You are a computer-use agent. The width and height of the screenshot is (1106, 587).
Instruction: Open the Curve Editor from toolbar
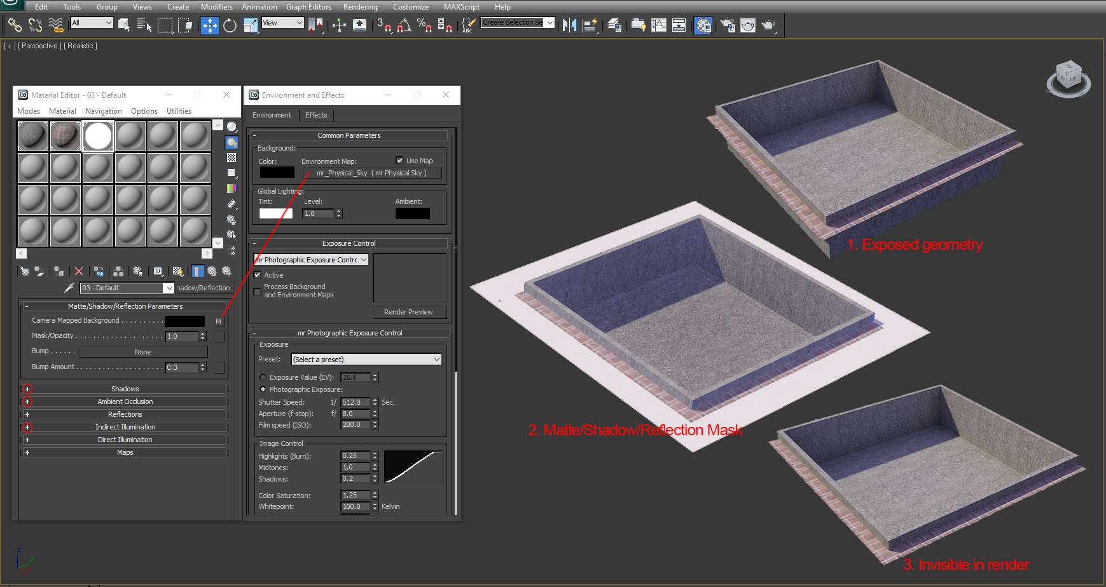click(x=659, y=25)
